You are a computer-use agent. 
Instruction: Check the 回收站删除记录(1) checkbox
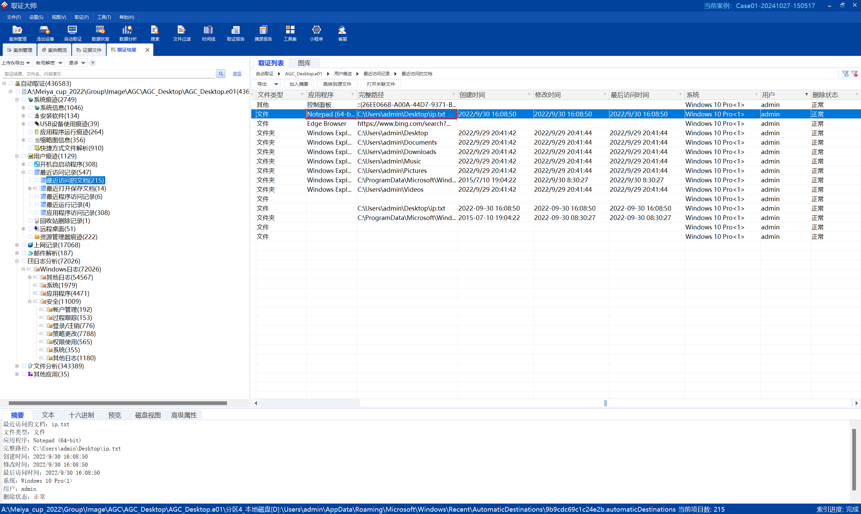[31, 221]
